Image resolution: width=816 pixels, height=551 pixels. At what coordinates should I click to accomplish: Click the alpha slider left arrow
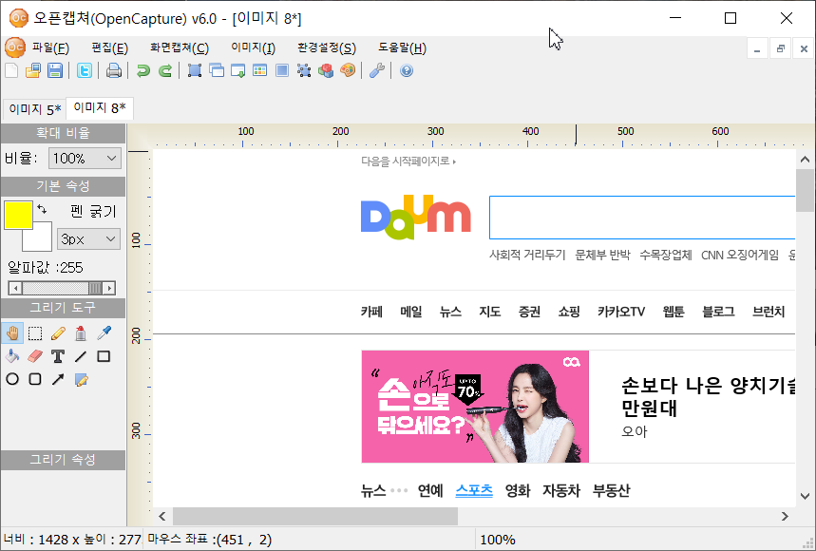[x=15, y=288]
